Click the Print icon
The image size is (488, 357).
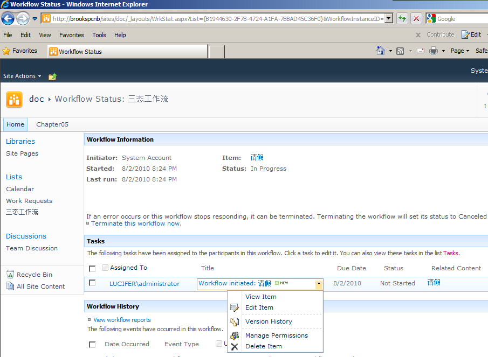pos(433,51)
